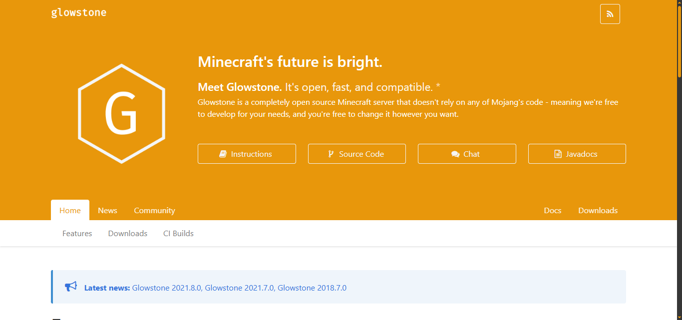Click the "Minecraft's future is bright." heading

pos(290,62)
